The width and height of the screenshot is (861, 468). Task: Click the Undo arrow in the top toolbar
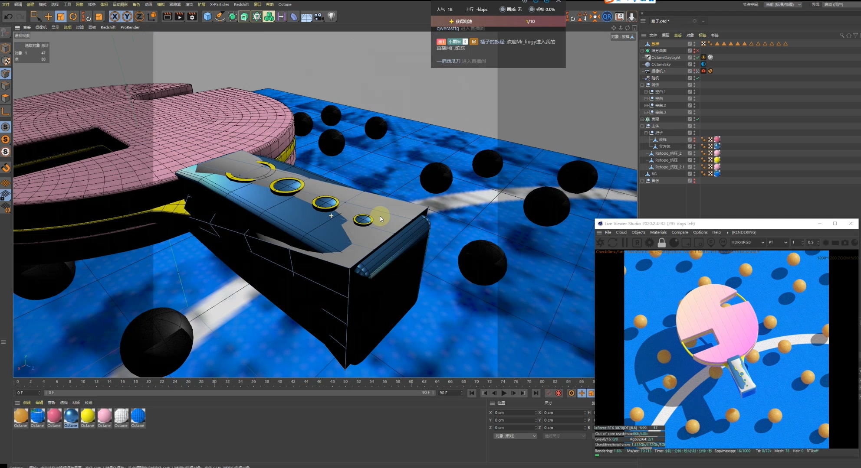point(8,16)
